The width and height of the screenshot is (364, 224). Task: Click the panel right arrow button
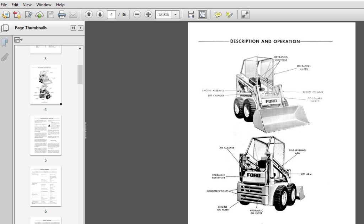[x=80, y=28]
